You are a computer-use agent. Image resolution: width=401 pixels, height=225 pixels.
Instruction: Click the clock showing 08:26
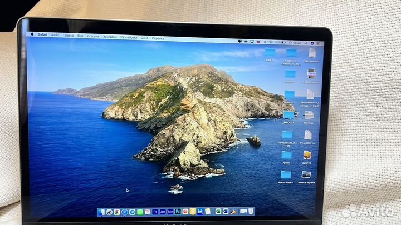(x=295, y=43)
